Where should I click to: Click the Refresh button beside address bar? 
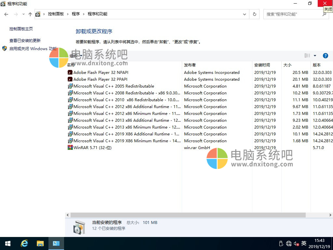click(255, 14)
